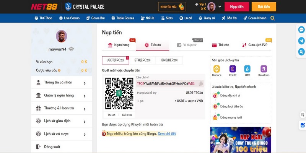Open the Xem chi tiết link
This screenshot has width=306, height=153.
167,133
